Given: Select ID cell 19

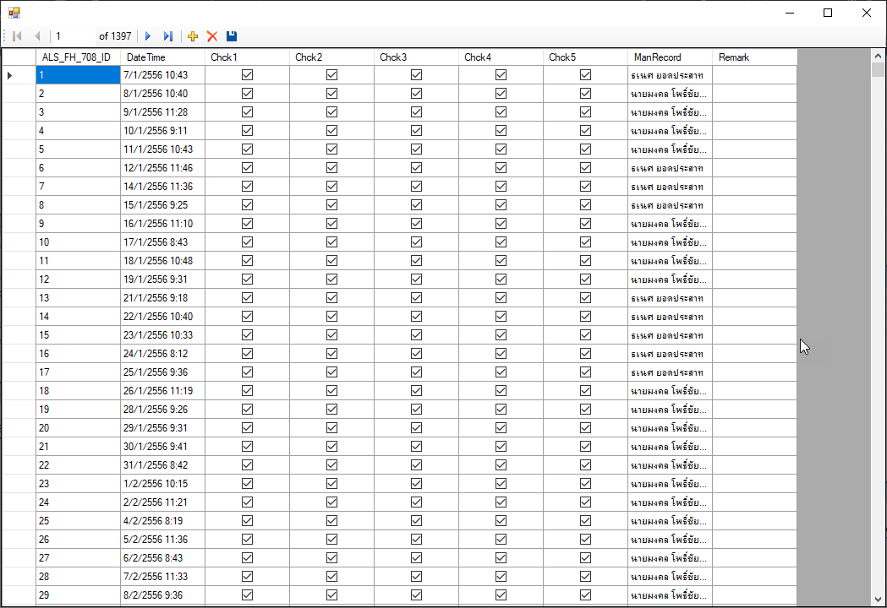Looking at the screenshot, I should click(x=78, y=409).
